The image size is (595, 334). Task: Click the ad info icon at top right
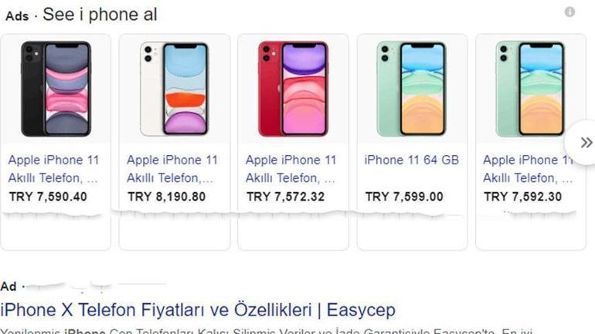[x=569, y=12]
